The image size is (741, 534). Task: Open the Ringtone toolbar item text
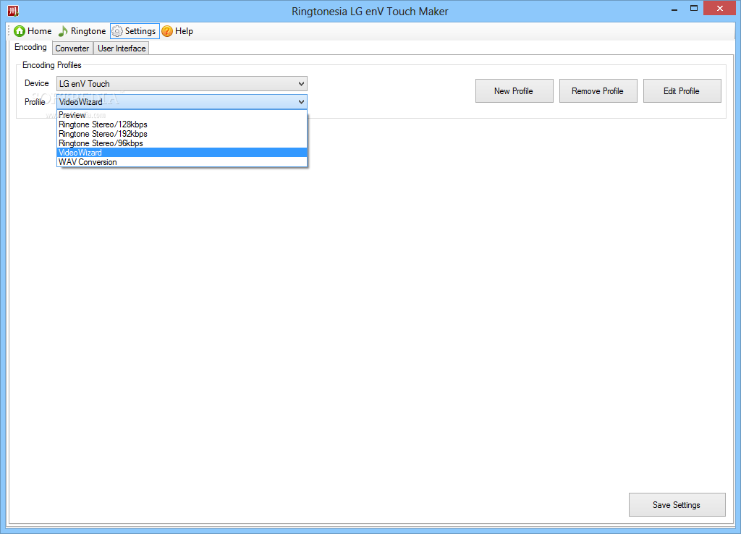pyautogui.click(x=88, y=31)
